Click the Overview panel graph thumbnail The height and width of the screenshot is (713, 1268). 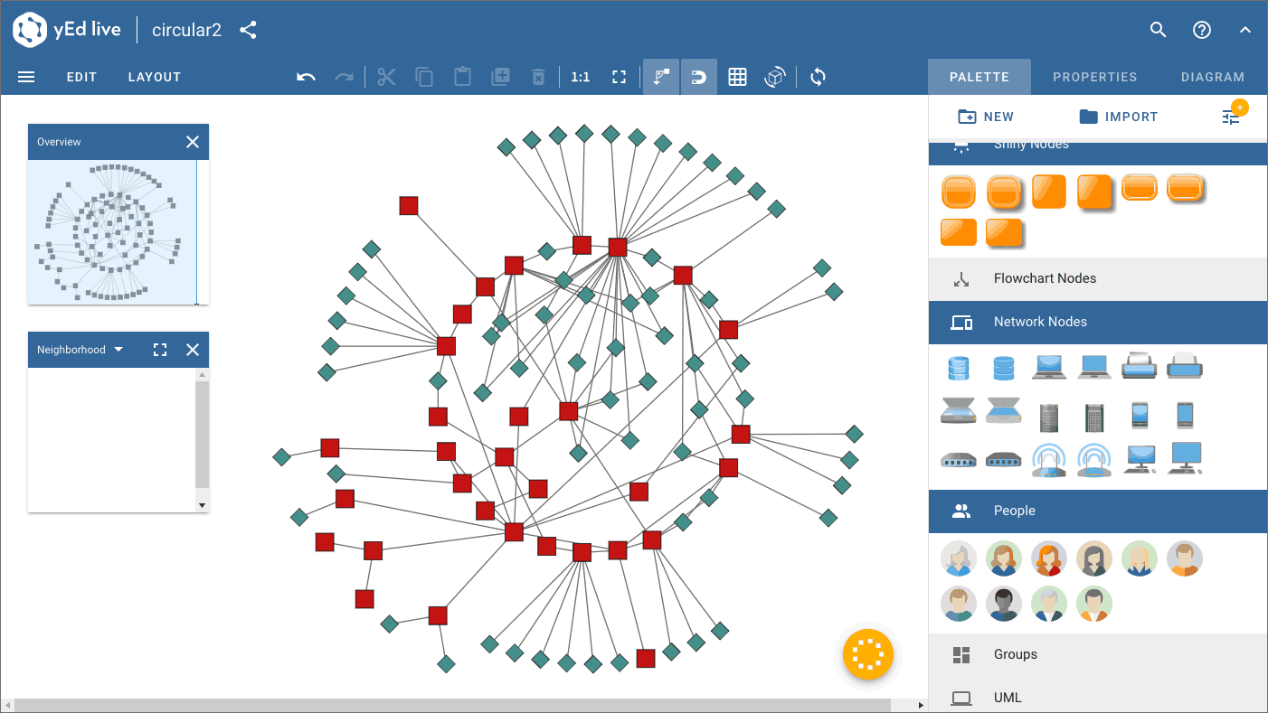111,231
